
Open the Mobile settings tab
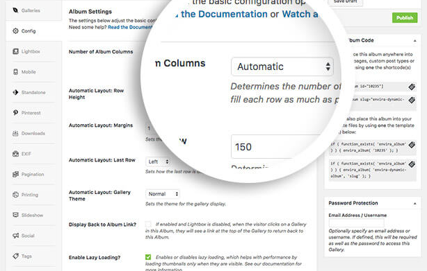34,72
